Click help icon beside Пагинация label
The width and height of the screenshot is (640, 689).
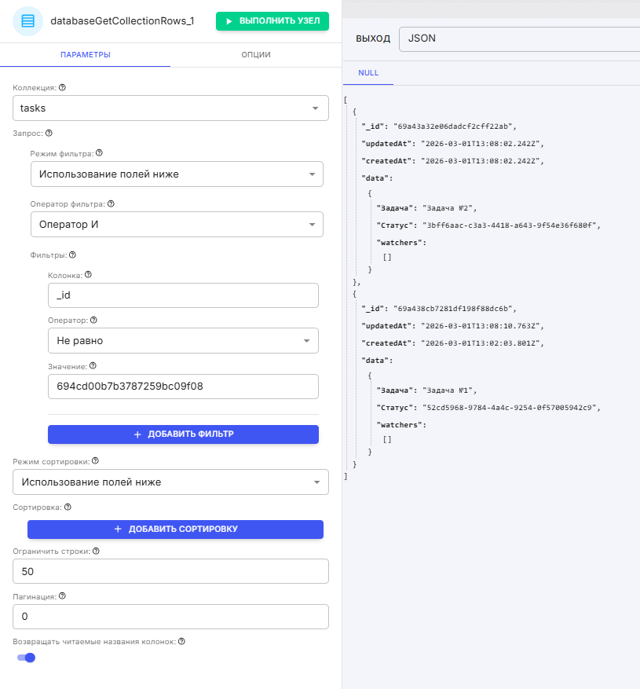pos(62,596)
